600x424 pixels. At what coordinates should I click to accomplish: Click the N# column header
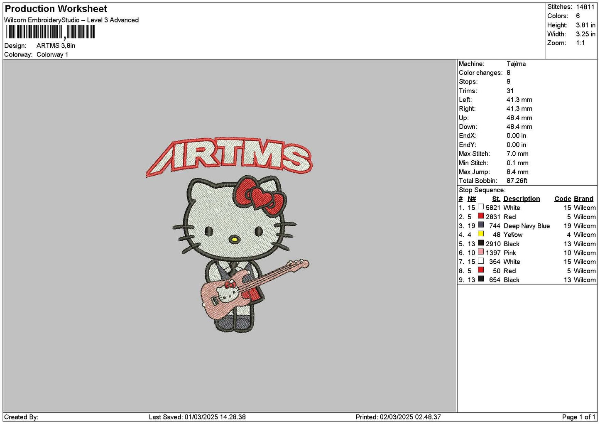472,199
